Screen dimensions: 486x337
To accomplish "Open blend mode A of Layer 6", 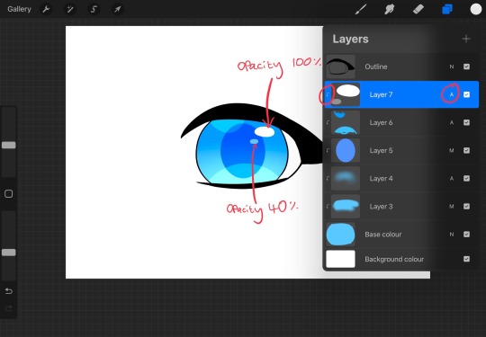I will click(x=452, y=122).
